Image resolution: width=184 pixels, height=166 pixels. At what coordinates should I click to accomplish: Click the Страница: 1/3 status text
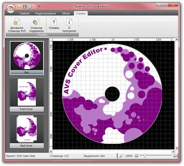(59, 156)
